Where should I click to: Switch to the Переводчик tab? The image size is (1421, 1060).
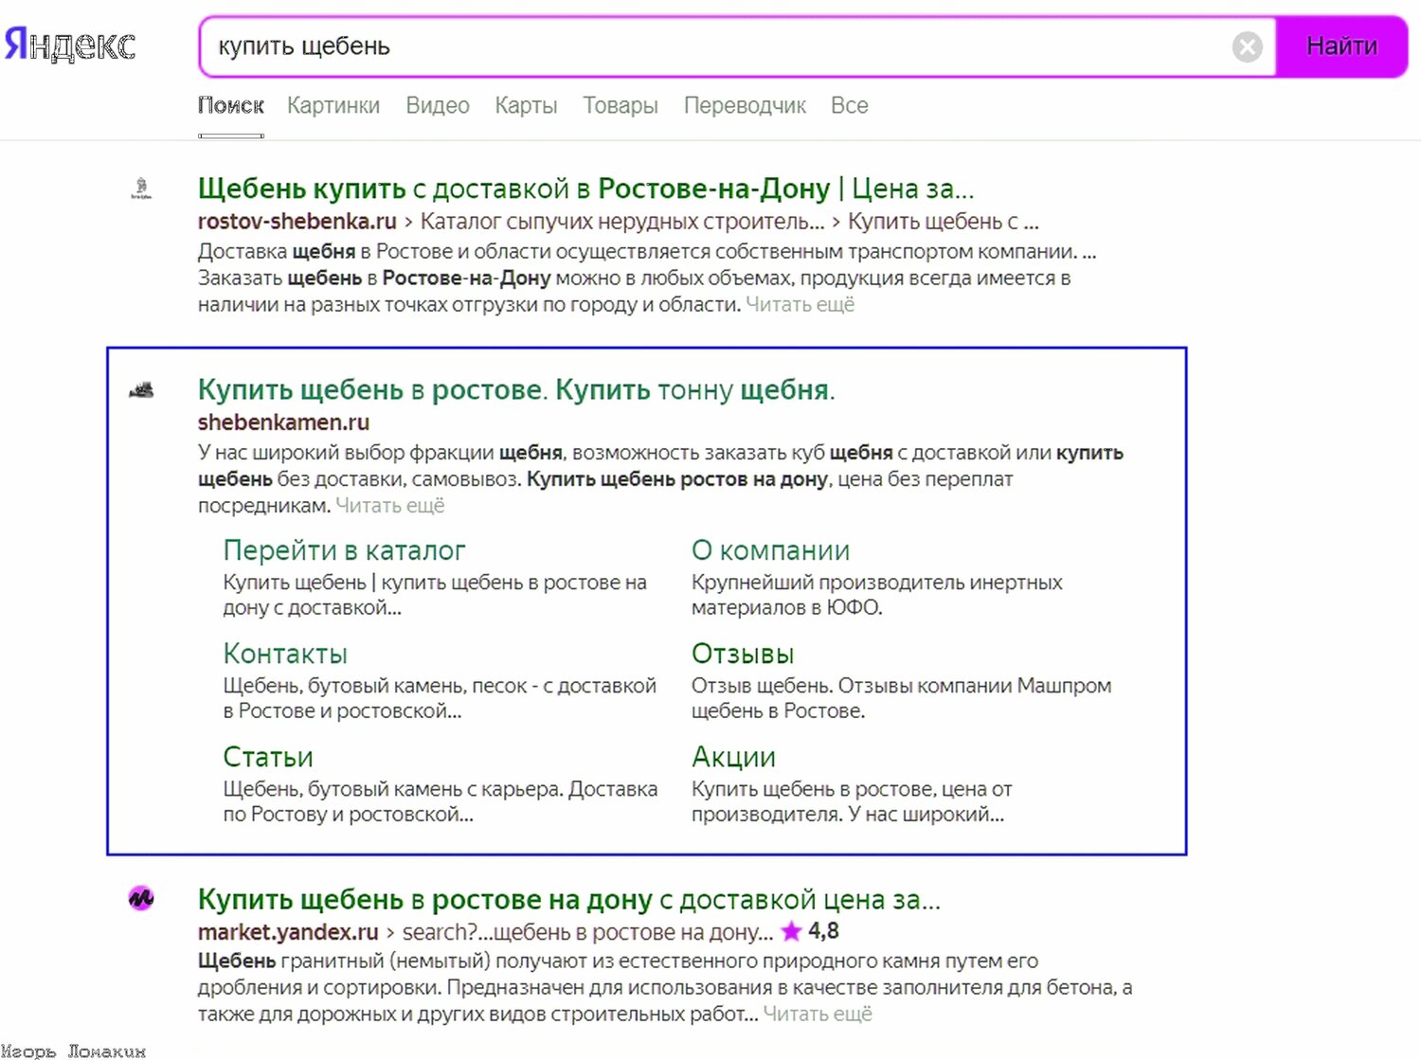click(x=745, y=105)
